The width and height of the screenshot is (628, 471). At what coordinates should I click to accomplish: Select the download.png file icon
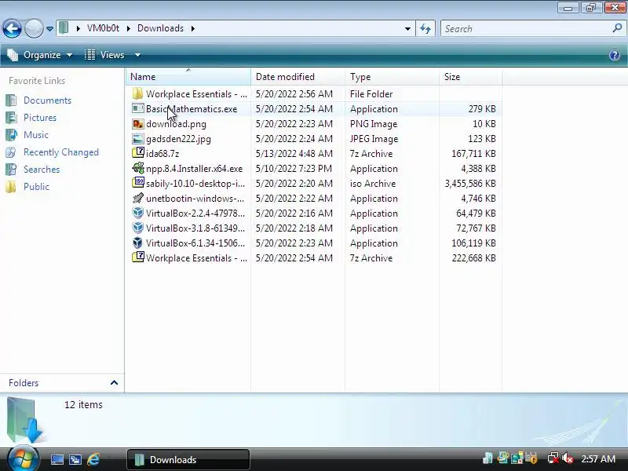click(137, 124)
